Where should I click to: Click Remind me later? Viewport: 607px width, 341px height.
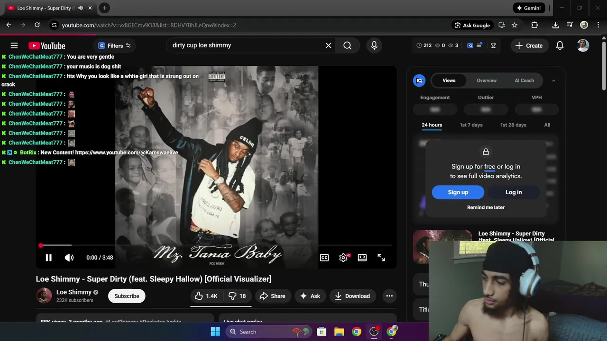tap(486, 207)
